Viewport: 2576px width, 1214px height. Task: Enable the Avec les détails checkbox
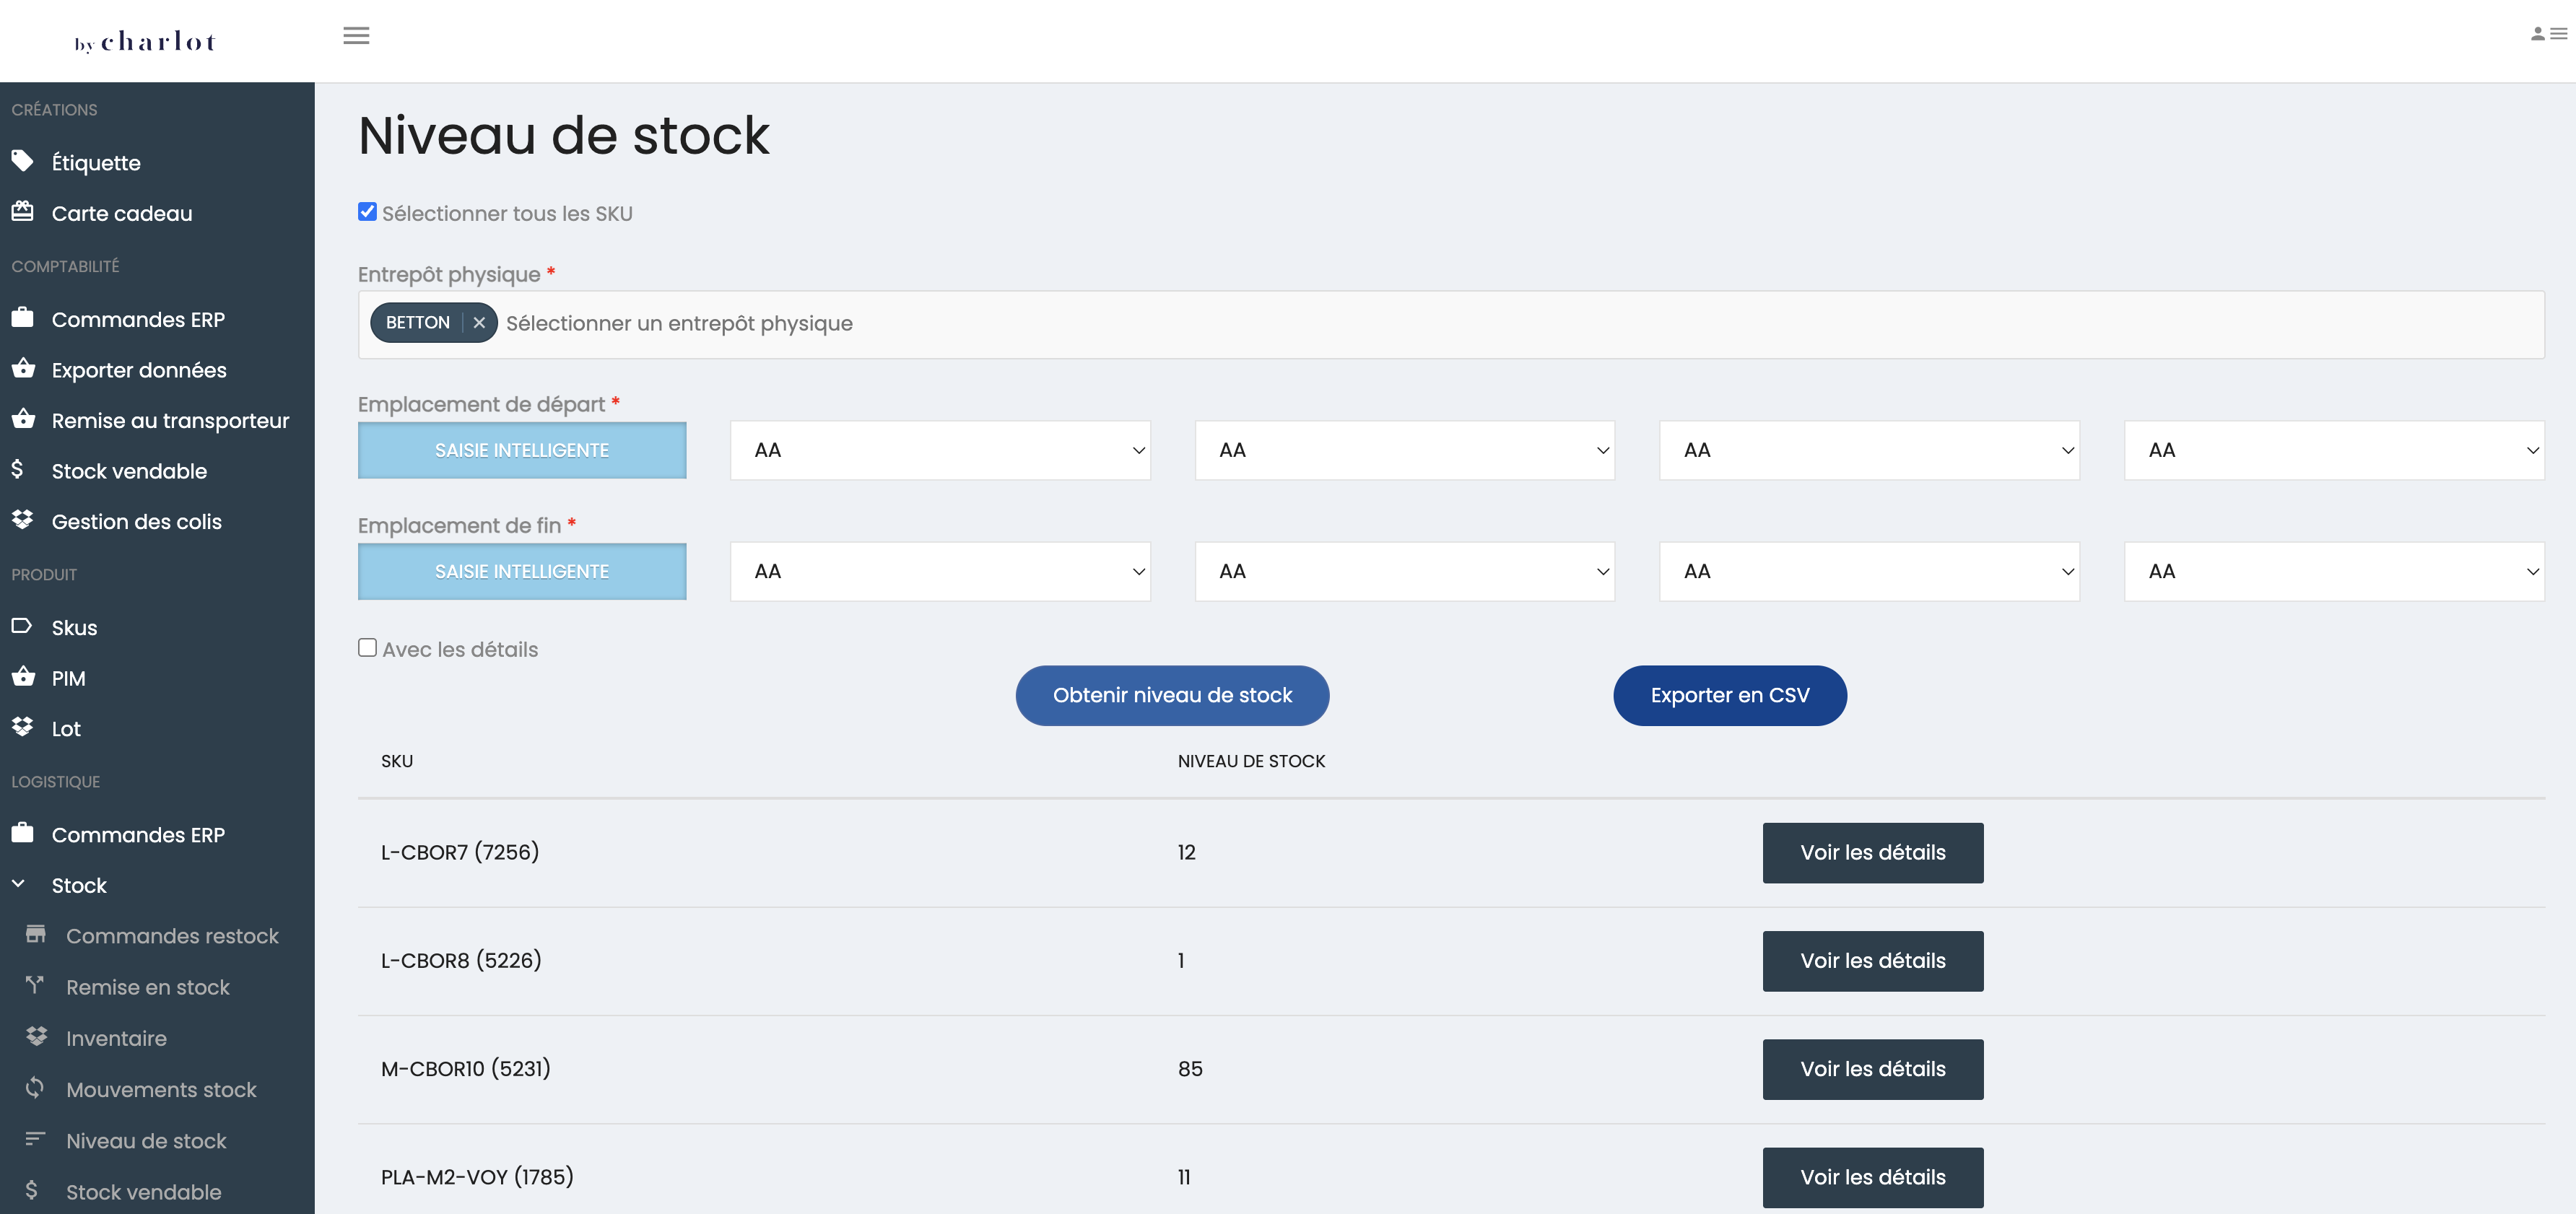(367, 648)
